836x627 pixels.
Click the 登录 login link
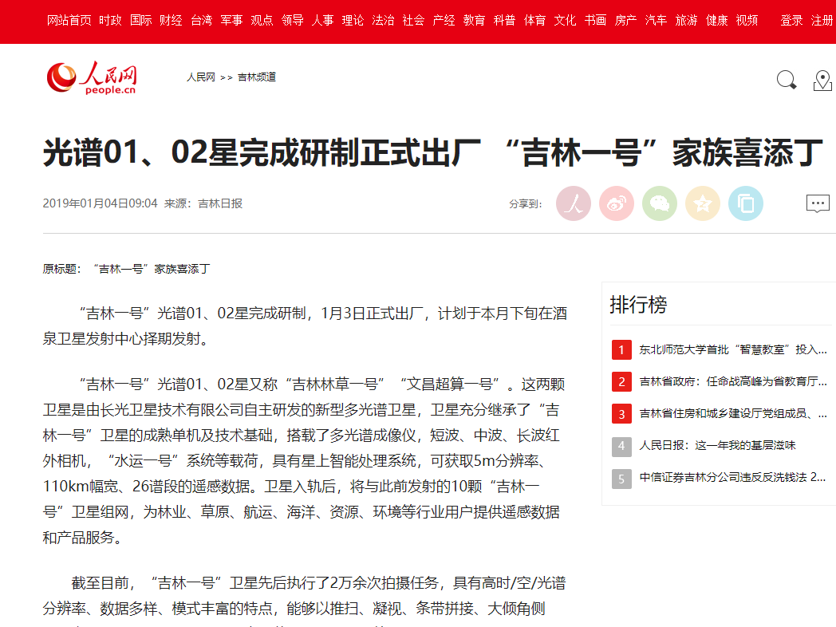tap(791, 21)
